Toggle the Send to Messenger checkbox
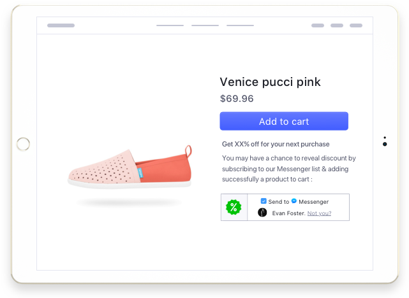The height and width of the screenshot is (298, 409). point(264,201)
